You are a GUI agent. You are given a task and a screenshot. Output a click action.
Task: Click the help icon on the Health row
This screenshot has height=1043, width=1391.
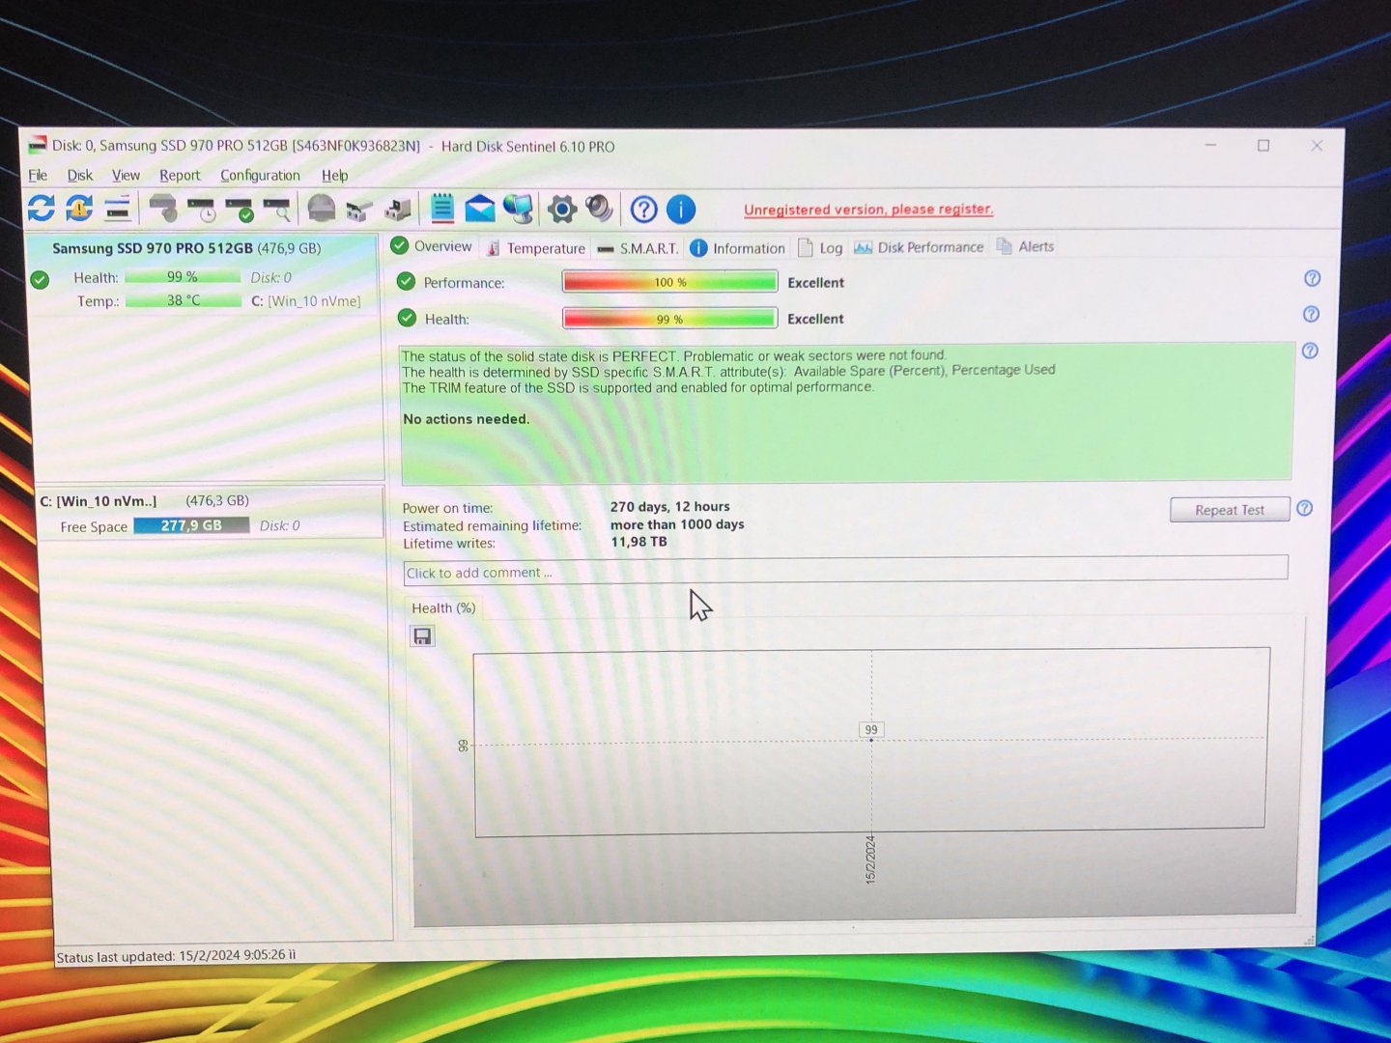pyautogui.click(x=1311, y=314)
